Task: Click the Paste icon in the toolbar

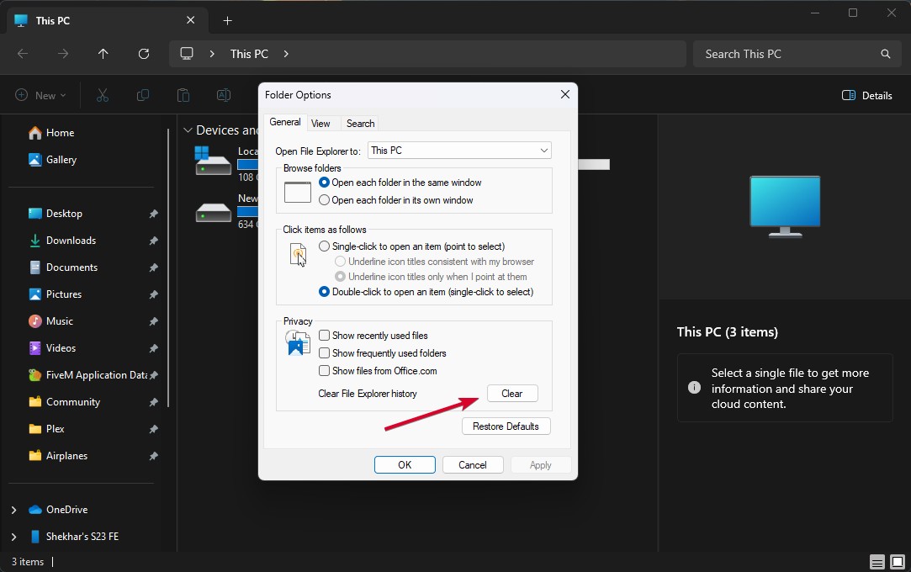Action: tap(183, 95)
